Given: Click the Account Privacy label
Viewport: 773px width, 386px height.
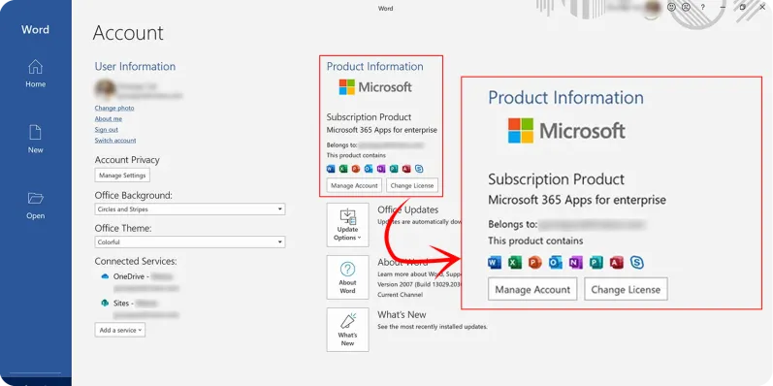Looking at the screenshot, I should [127, 160].
